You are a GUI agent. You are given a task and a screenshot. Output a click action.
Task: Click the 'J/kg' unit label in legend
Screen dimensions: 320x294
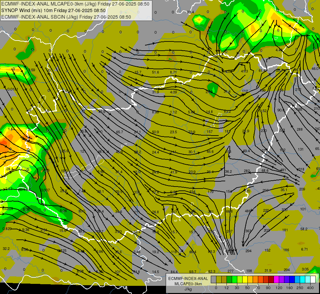(188, 289)
